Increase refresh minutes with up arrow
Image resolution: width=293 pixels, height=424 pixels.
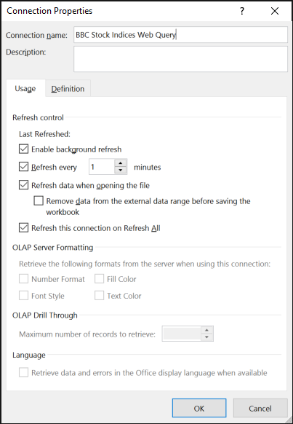point(121,163)
